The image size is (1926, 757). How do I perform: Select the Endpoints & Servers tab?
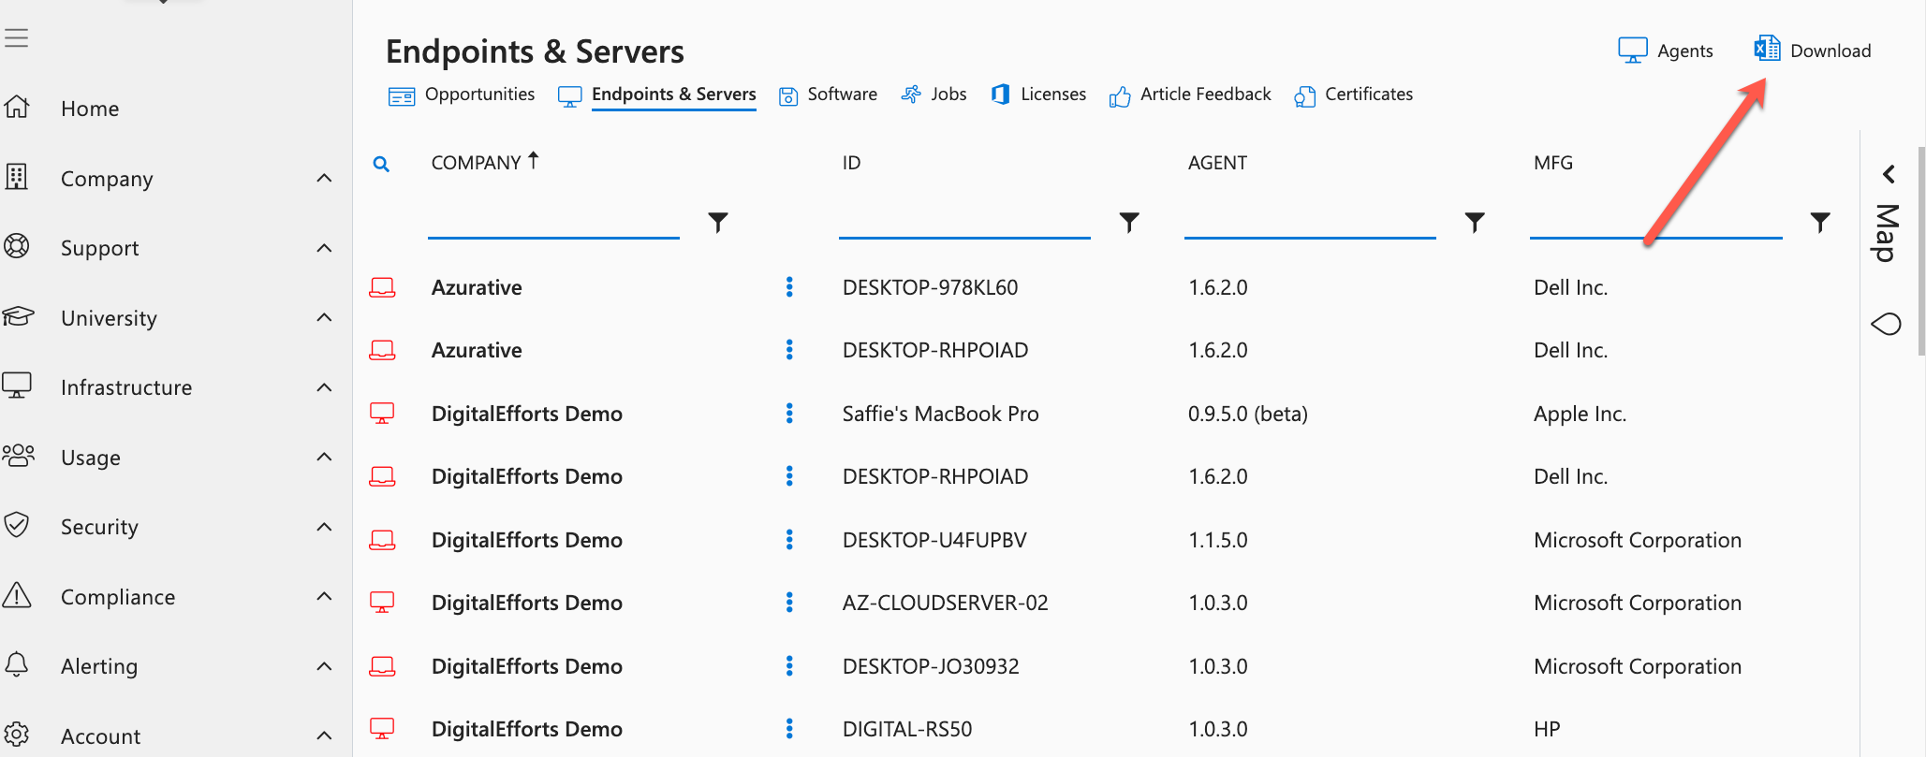tap(657, 95)
